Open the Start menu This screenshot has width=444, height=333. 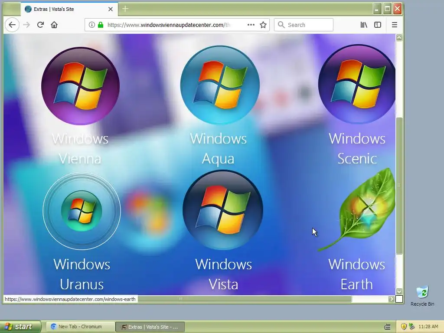tap(20, 327)
